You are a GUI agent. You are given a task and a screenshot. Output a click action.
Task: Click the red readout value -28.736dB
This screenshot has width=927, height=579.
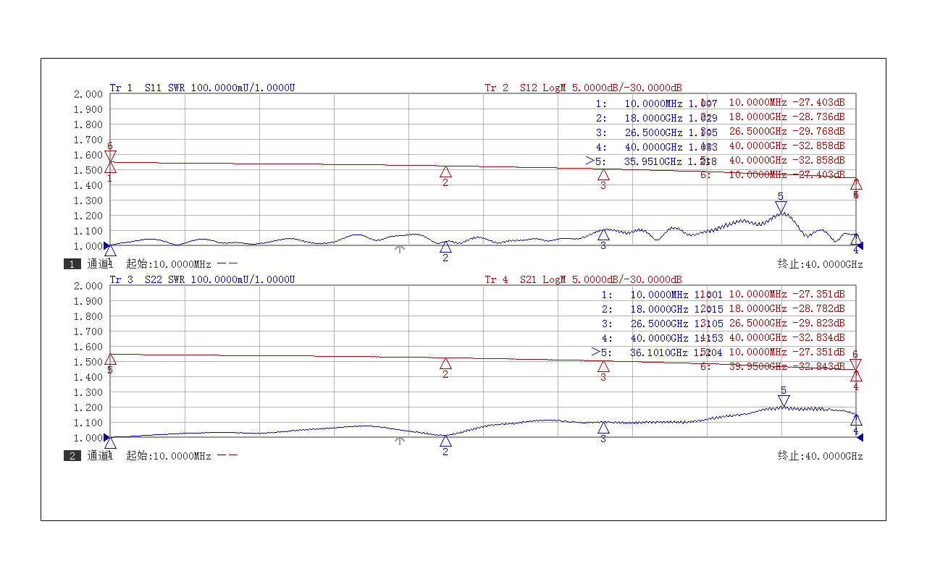tap(818, 117)
